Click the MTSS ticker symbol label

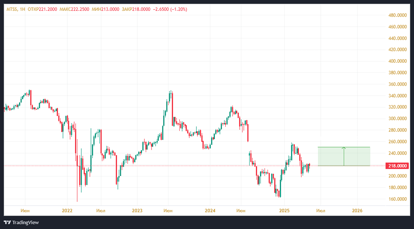(x=12, y=9)
